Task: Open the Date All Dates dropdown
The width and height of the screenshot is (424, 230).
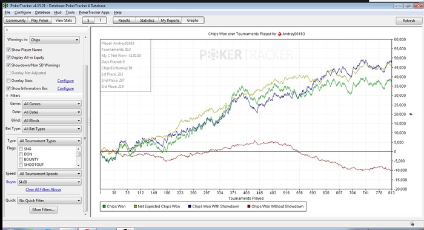Action: point(51,112)
